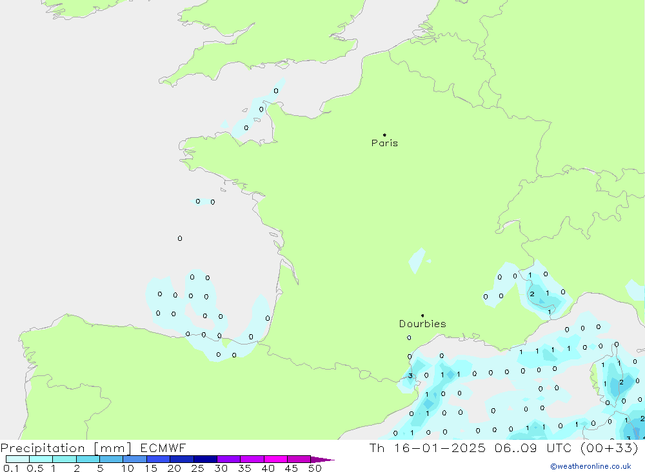Pick the legend swatch between 5 and 10
This screenshot has width=645, height=472.
111,459
